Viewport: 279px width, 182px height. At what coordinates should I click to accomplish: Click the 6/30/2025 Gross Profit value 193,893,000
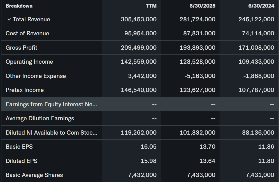197,48
